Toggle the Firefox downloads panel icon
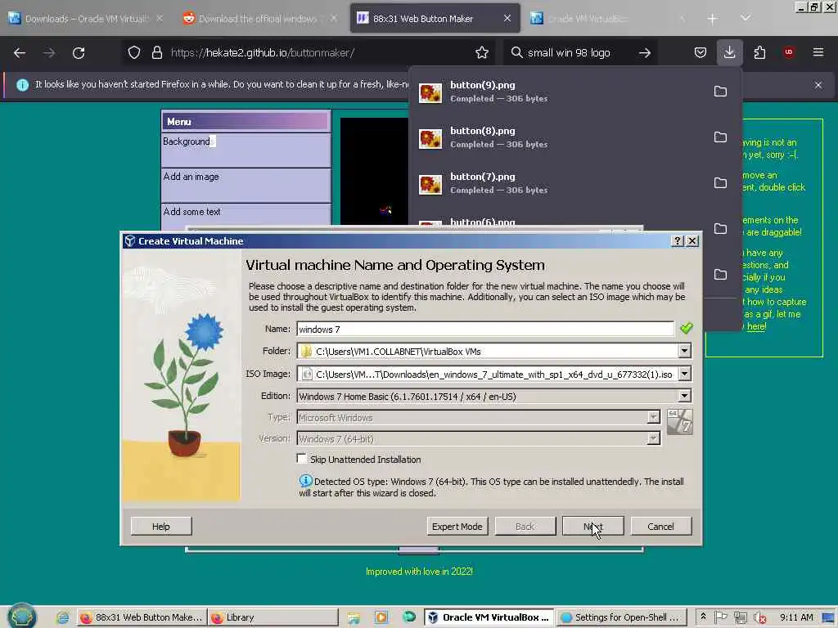 [729, 53]
